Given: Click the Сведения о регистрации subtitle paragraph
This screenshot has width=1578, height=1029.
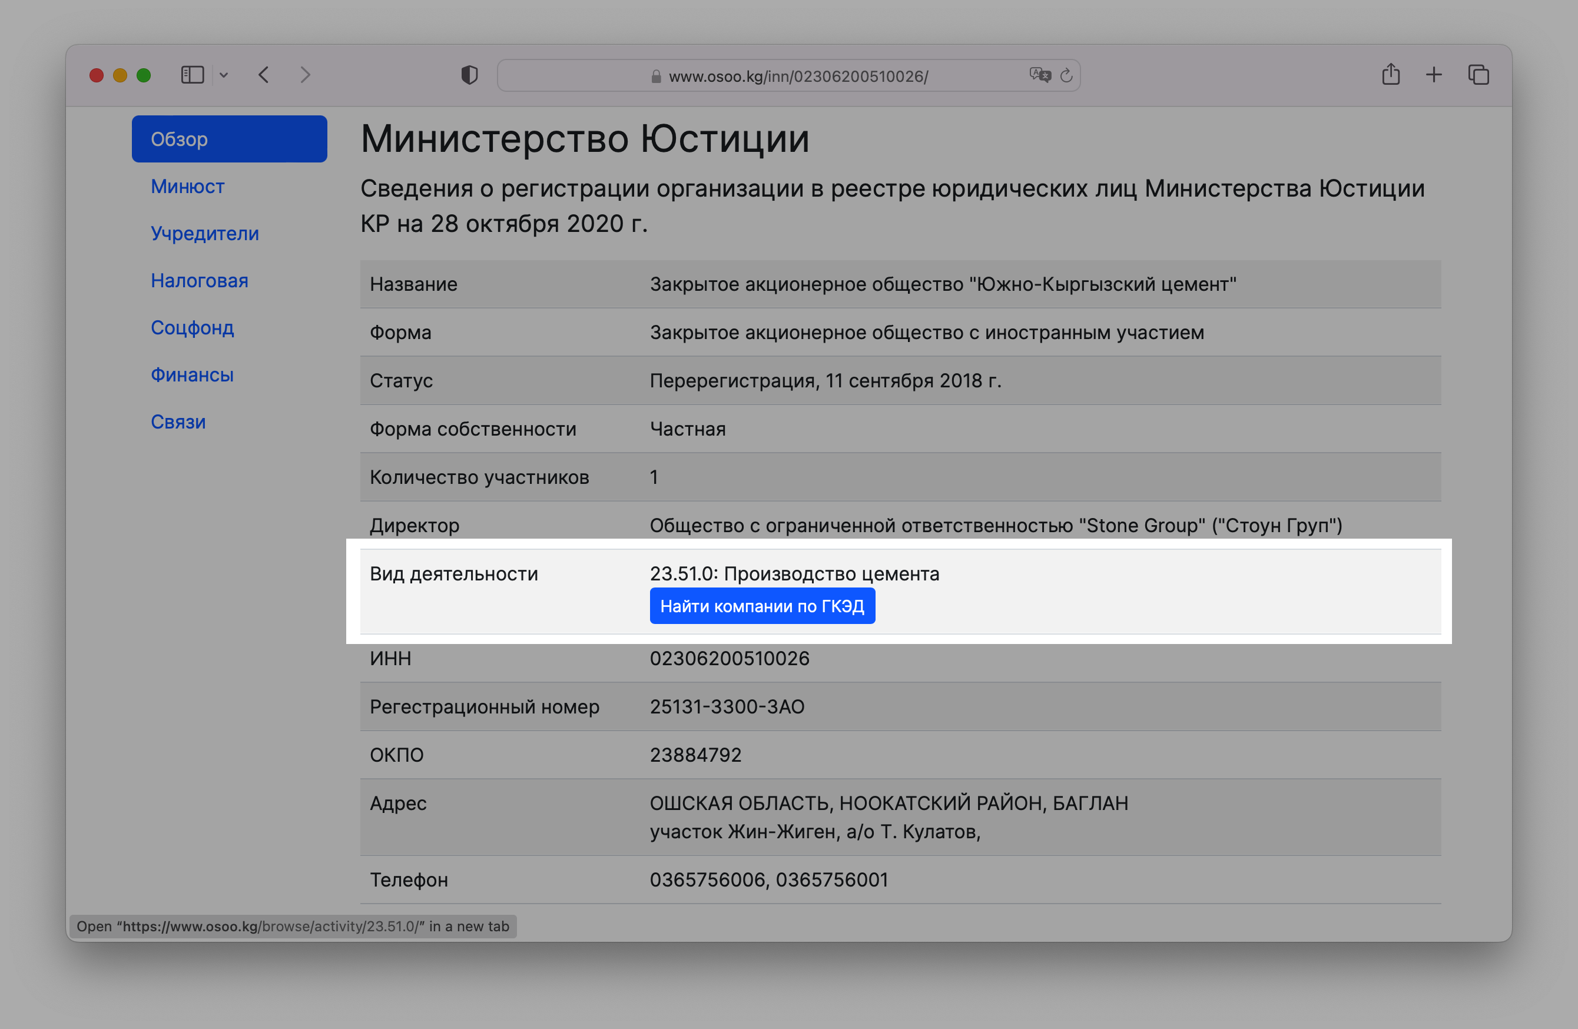Looking at the screenshot, I should (x=893, y=206).
